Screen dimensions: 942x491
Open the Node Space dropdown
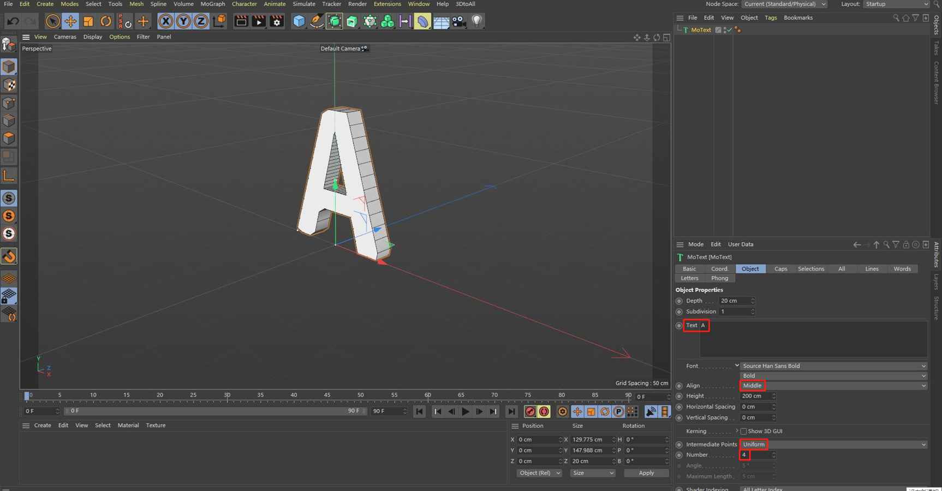784,4
